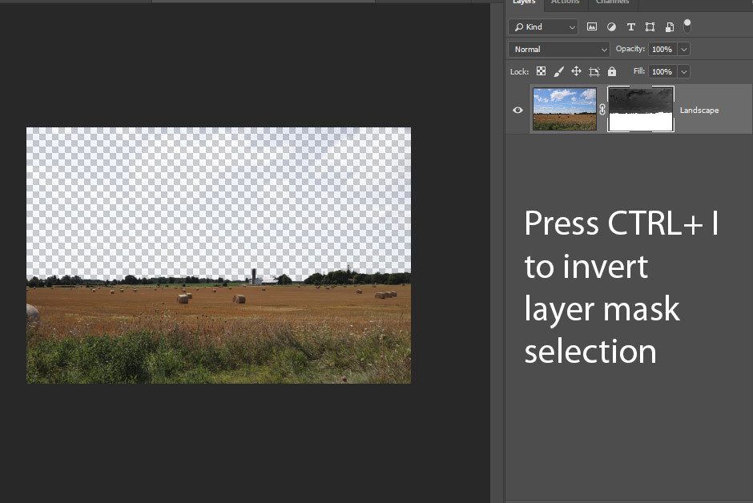
Task: Click the shape layer filter icon
Action: click(x=650, y=26)
